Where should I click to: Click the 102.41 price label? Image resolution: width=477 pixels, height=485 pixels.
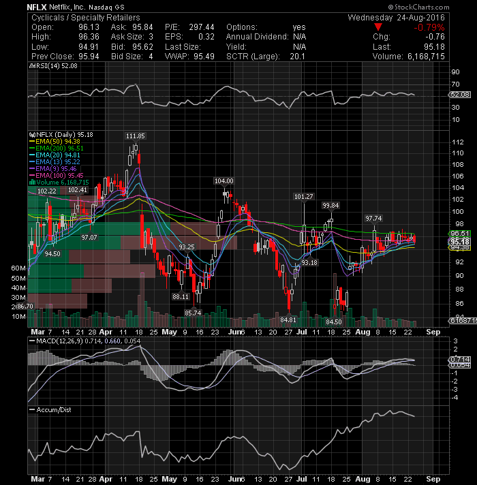point(77,190)
